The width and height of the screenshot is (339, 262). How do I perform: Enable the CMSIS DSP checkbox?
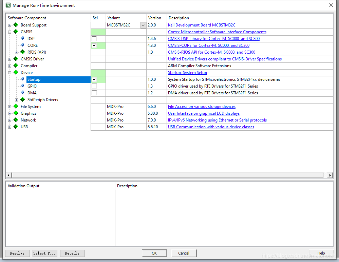pyautogui.click(x=94, y=39)
